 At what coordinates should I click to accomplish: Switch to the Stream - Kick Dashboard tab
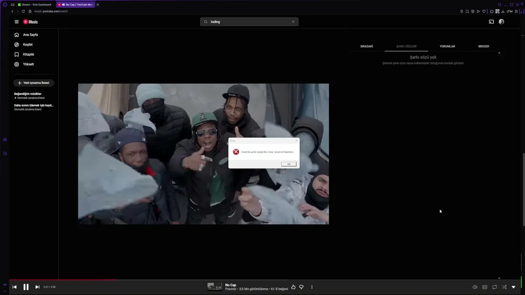click(35, 5)
